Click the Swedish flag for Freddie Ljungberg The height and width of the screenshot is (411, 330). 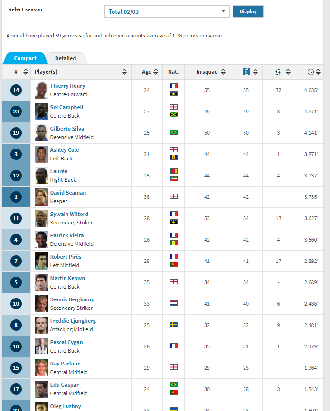[173, 325]
